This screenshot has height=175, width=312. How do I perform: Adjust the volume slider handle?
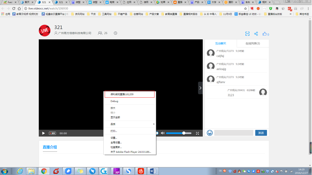point(184,133)
